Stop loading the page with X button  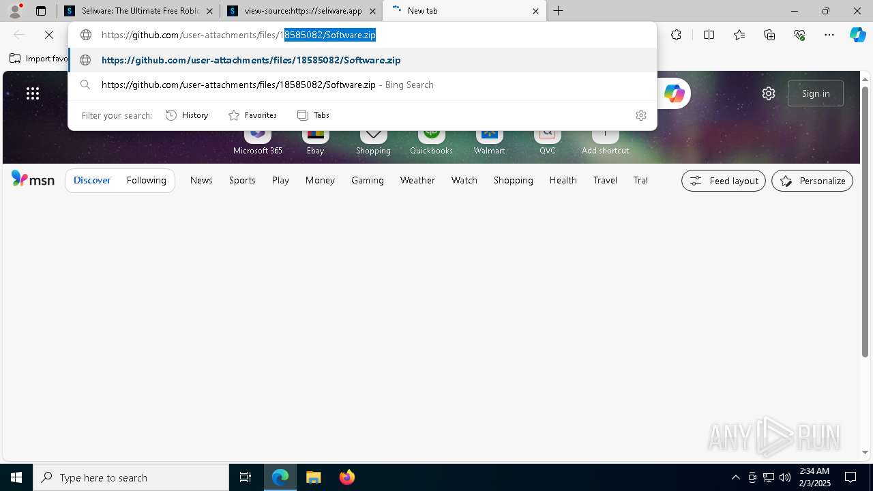tap(49, 35)
